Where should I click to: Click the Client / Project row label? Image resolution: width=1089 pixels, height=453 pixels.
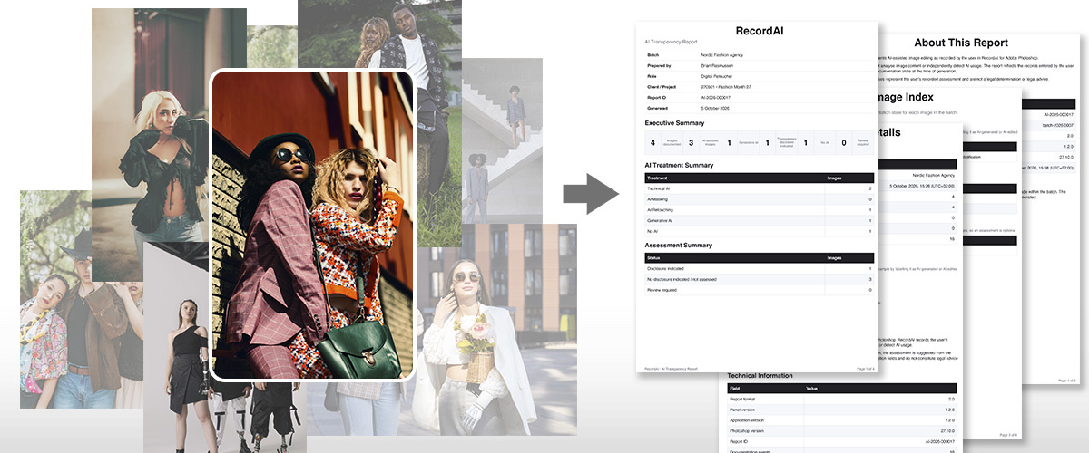662,87
